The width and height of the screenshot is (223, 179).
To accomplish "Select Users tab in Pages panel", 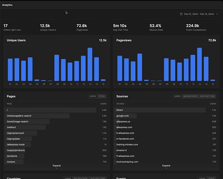I will (x=92, y=96).
